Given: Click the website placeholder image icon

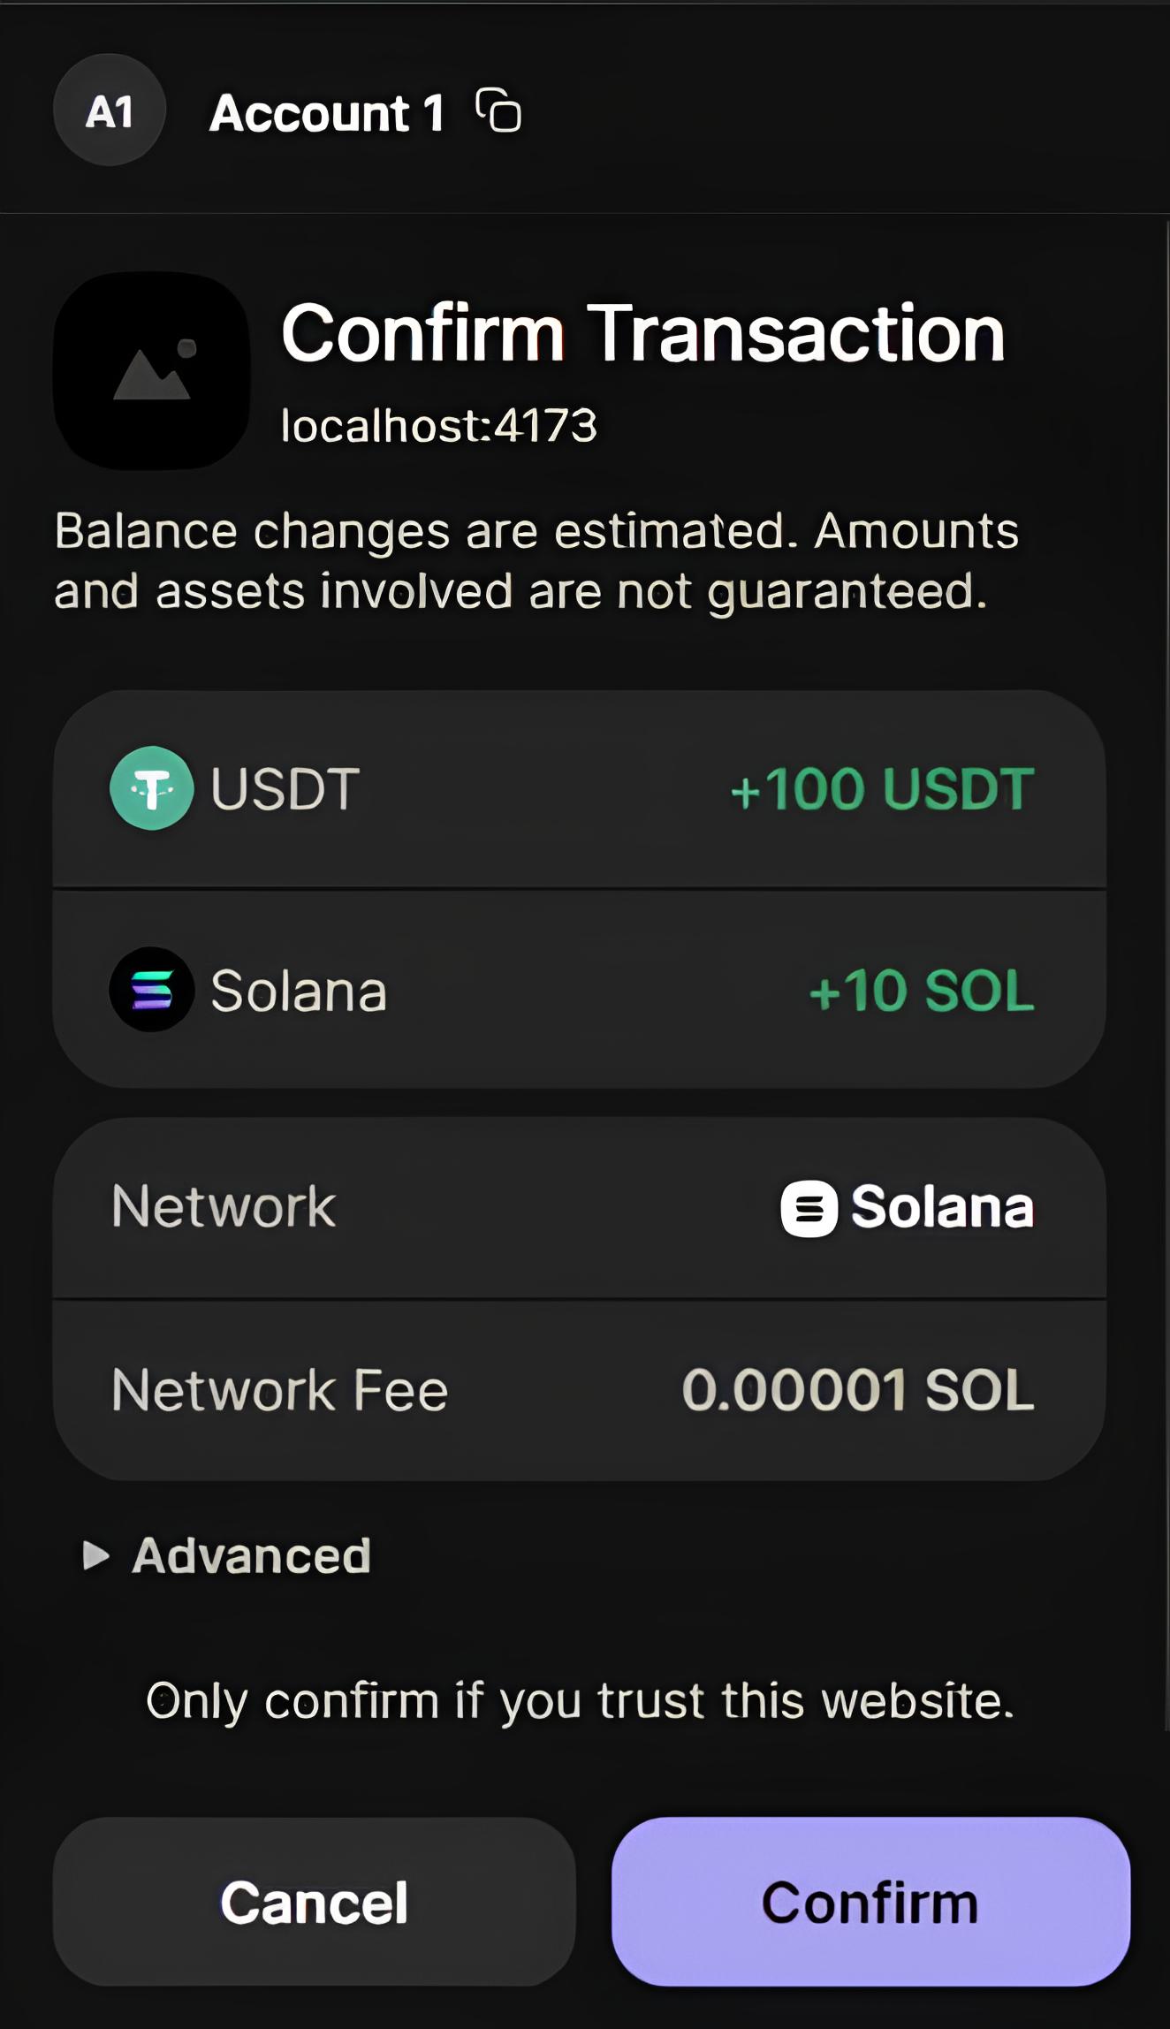Looking at the screenshot, I should point(152,371).
